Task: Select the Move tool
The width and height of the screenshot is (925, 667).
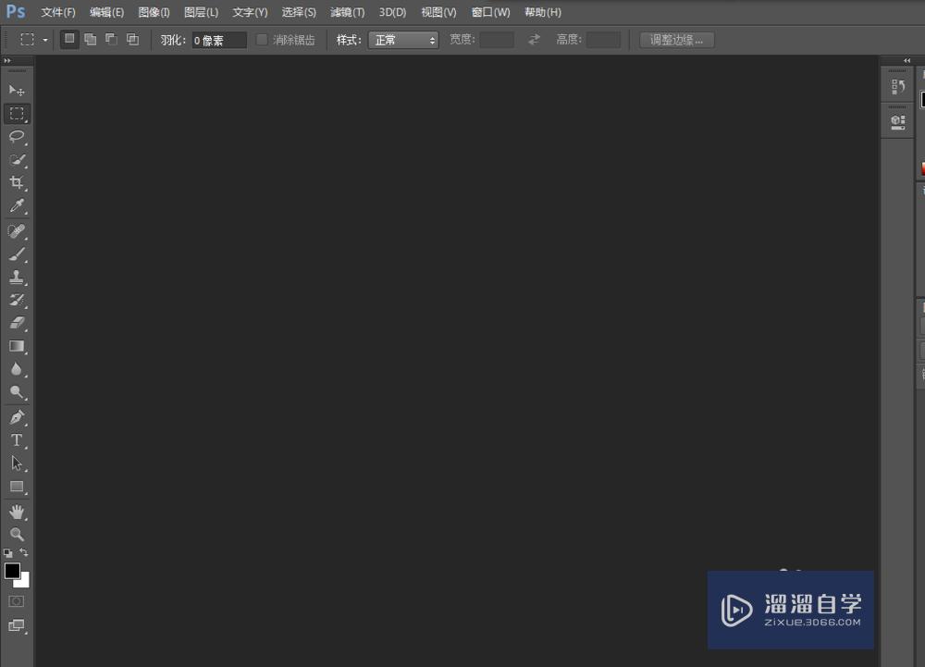Action: pyautogui.click(x=16, y=90)
